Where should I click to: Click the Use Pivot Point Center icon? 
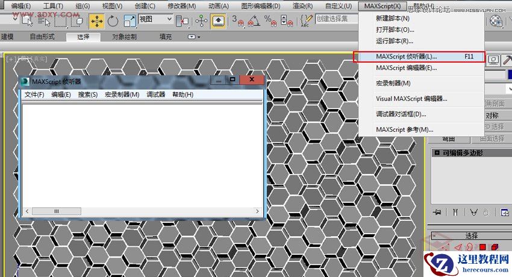182,21
